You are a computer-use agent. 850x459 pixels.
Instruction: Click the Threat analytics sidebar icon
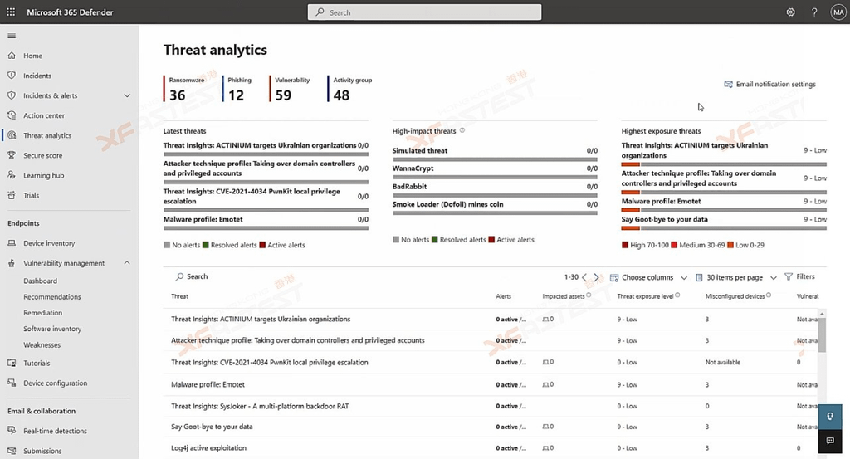(12, 135)
